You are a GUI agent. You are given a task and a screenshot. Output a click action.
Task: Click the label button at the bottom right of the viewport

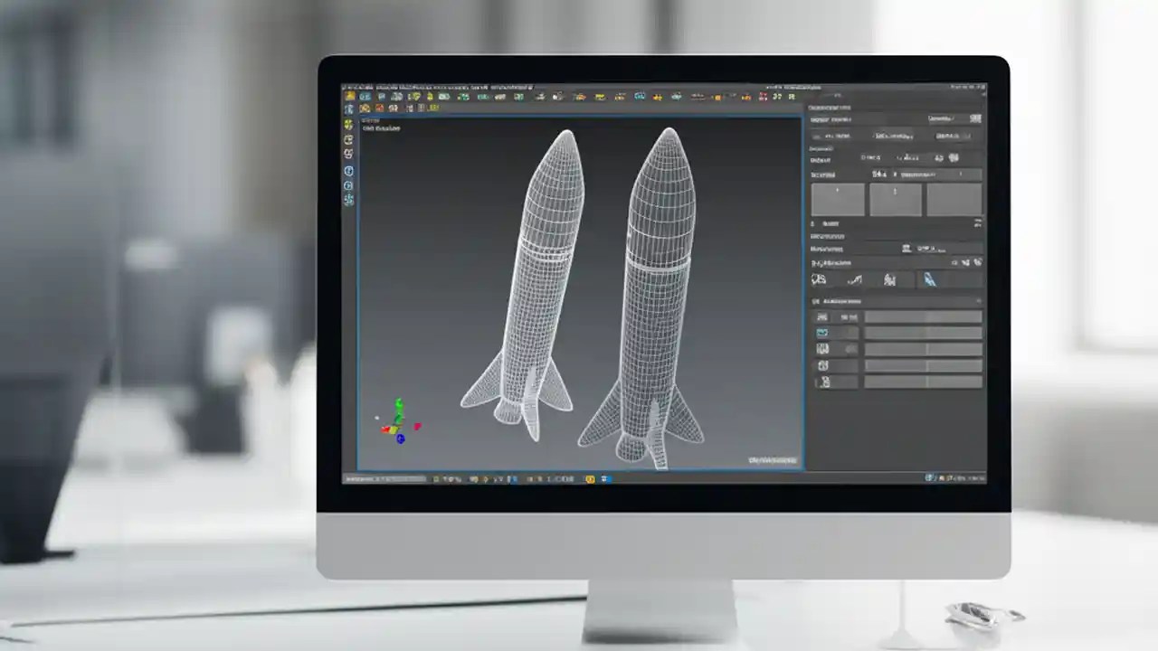pos(774,459)
